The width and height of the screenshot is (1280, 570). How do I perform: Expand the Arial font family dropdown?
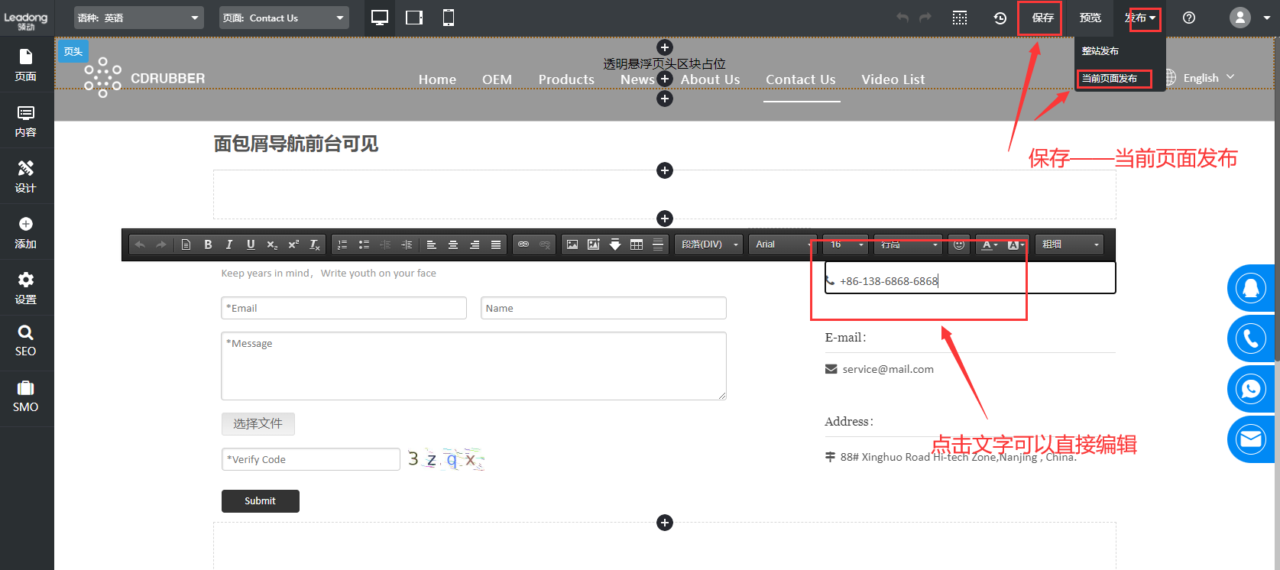pos(781,245)
